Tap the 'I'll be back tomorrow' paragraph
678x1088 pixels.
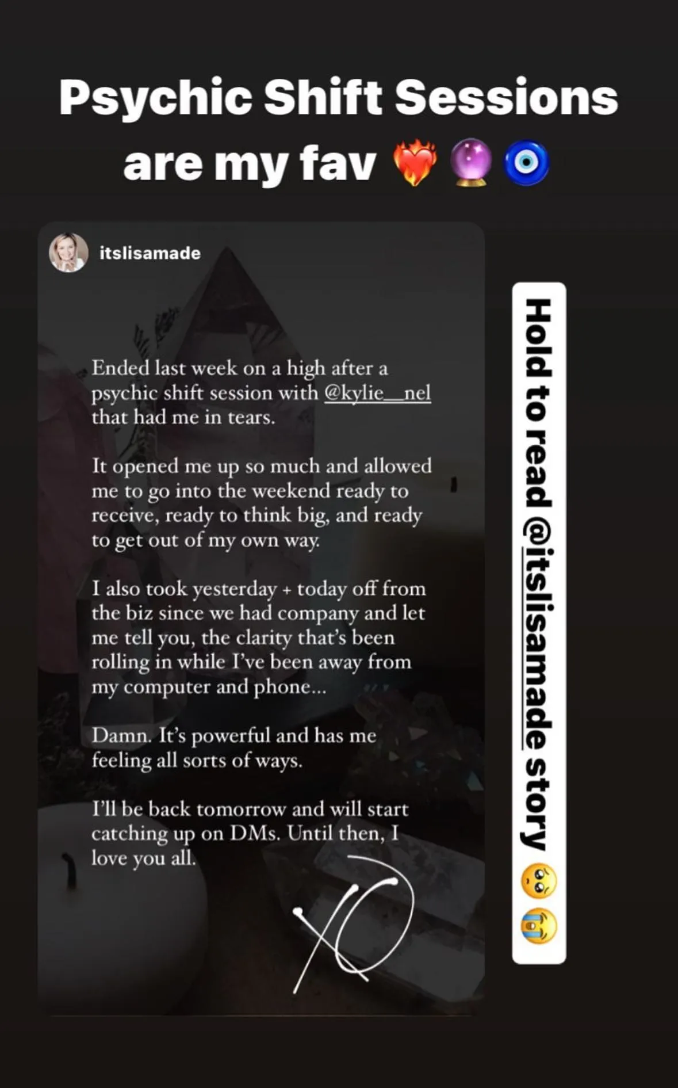(x=250, y=833)
